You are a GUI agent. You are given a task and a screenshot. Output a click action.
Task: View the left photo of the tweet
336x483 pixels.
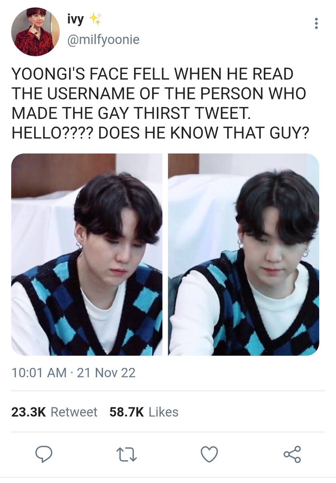pyautogui.click(x=87, y=254)
